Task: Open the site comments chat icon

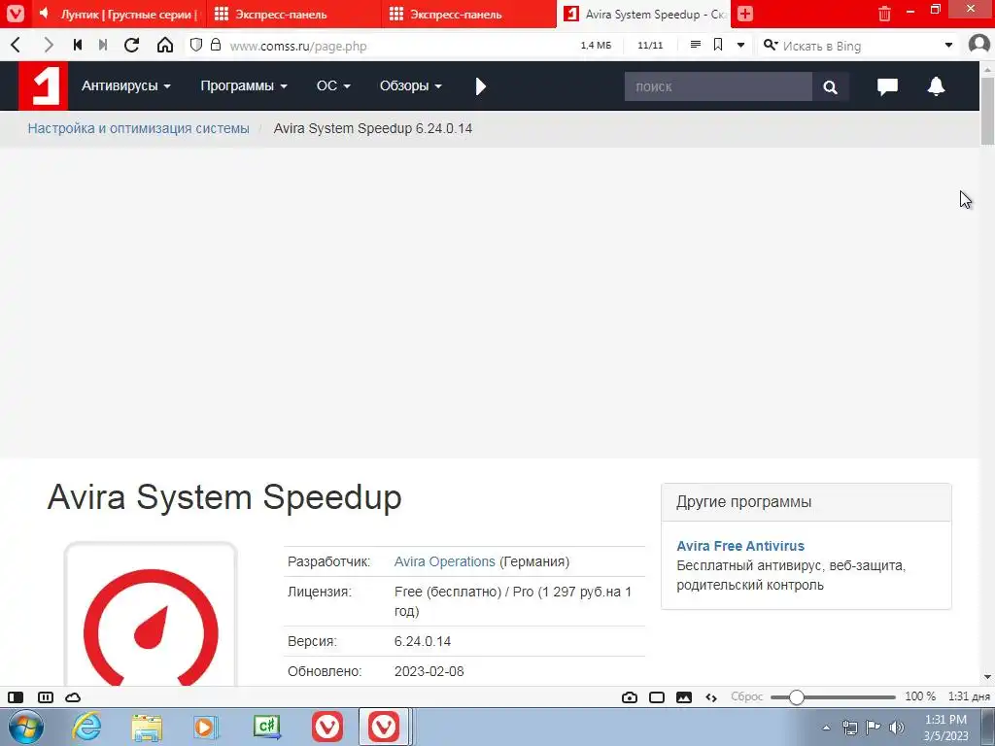Action: [x=887, y=86]
